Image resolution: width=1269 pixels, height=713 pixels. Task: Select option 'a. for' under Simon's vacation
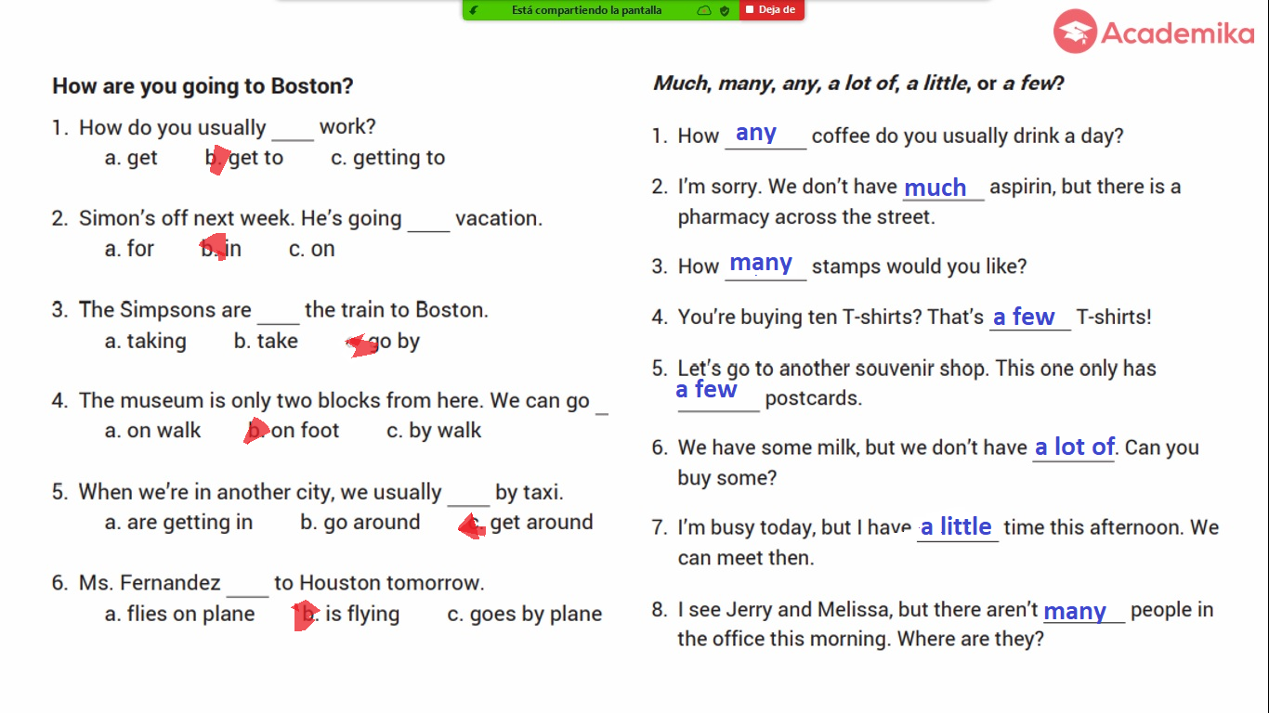tap(129, 249)
